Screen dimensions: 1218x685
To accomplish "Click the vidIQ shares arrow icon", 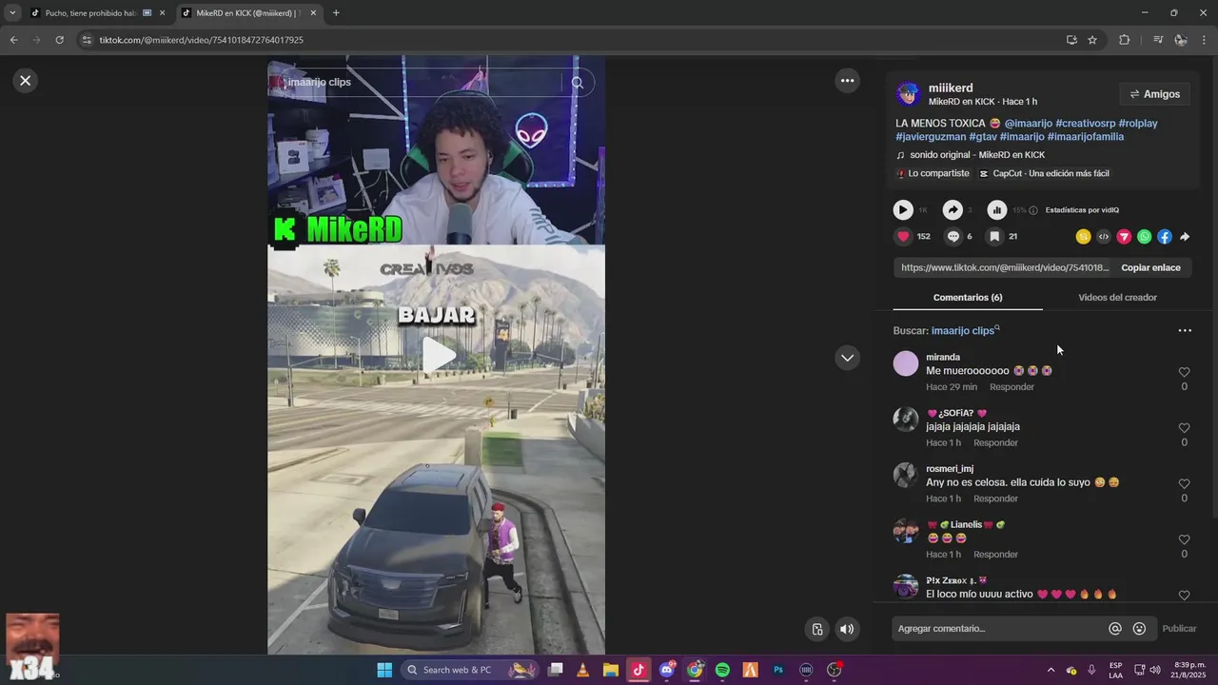I will coord(953,210).
